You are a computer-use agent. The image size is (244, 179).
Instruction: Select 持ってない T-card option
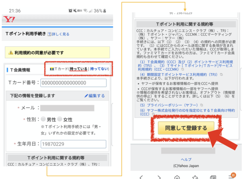tap(99, 69)
